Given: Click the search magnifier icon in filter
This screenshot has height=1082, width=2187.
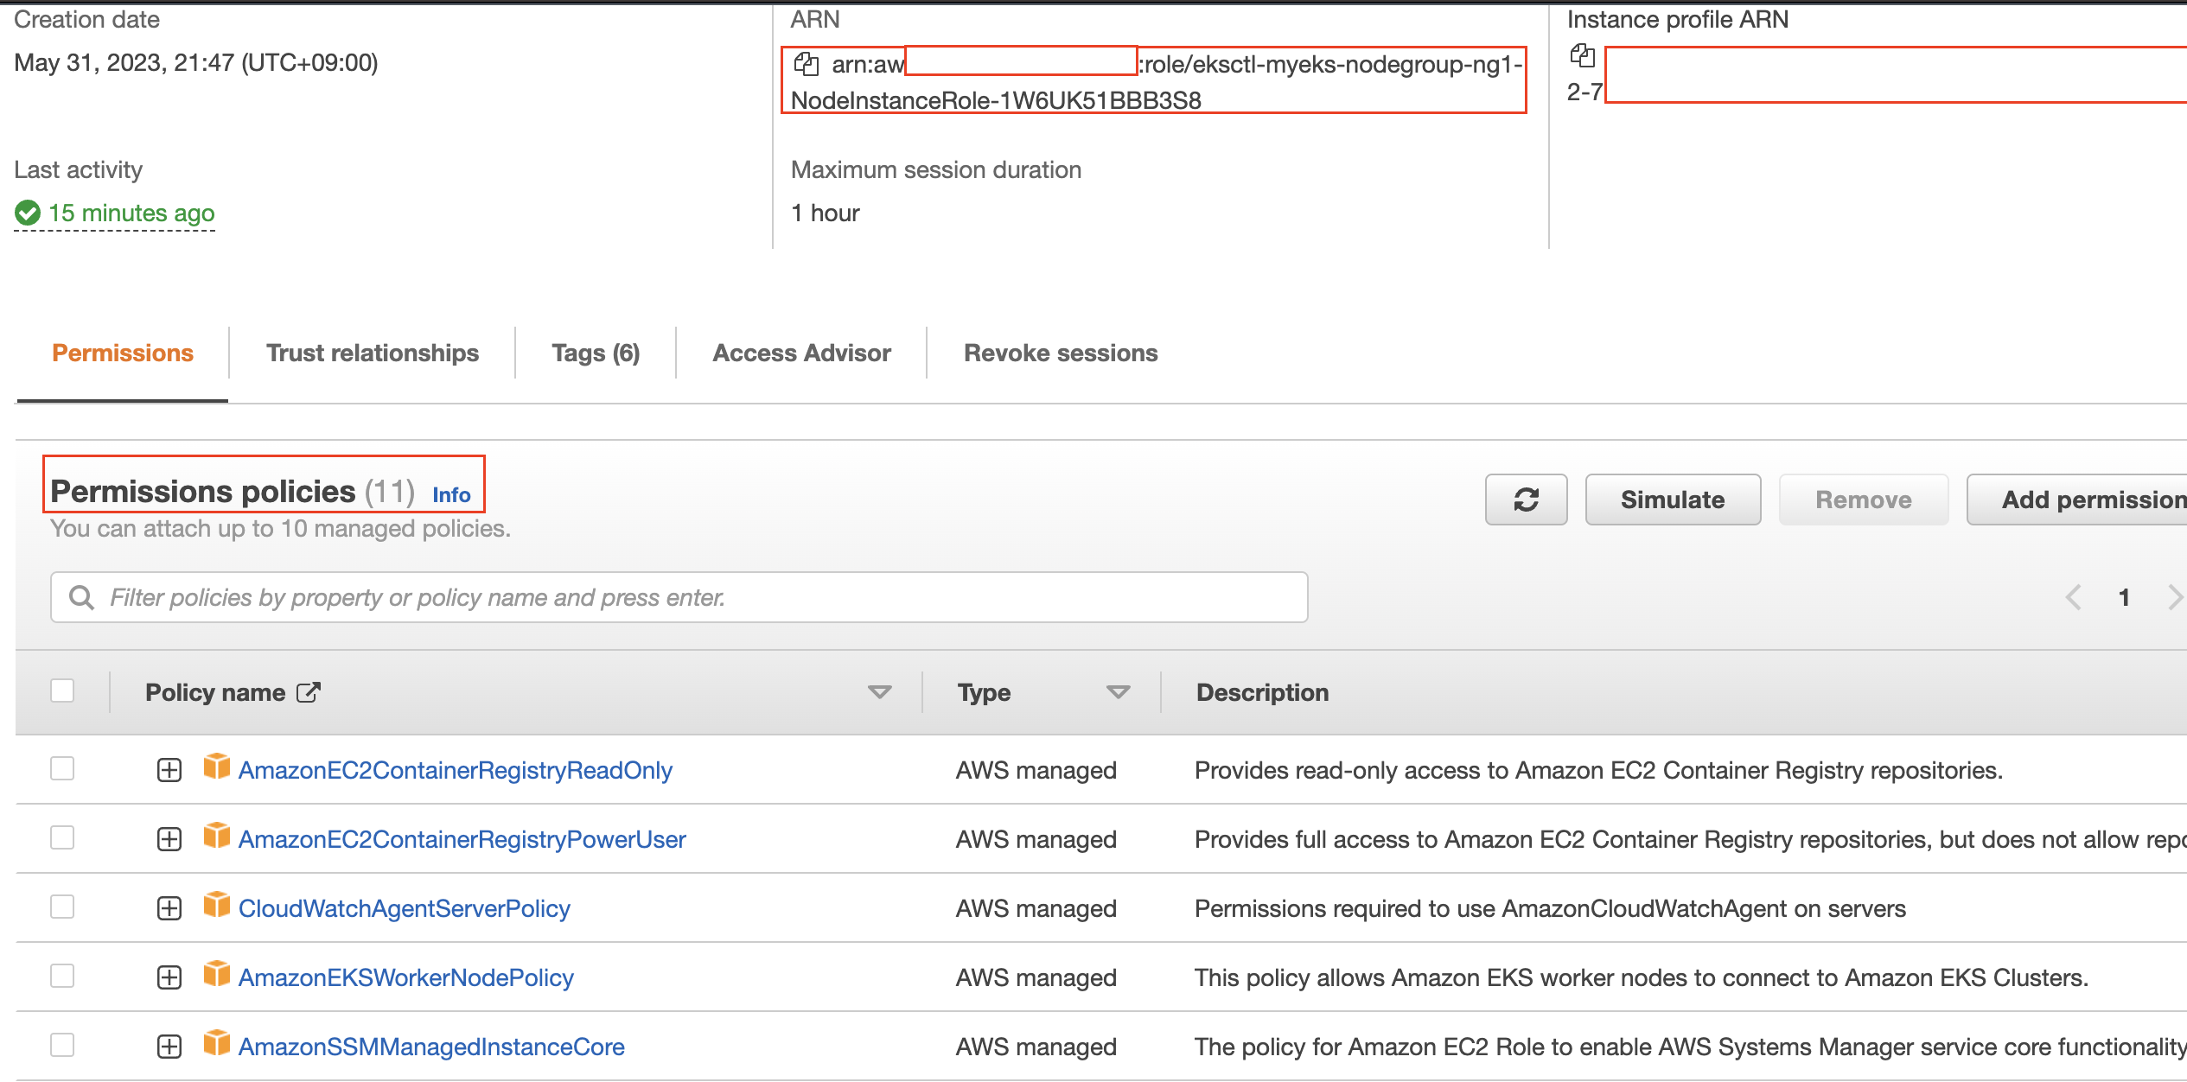Looking at the screenshot, I should 81,597.
